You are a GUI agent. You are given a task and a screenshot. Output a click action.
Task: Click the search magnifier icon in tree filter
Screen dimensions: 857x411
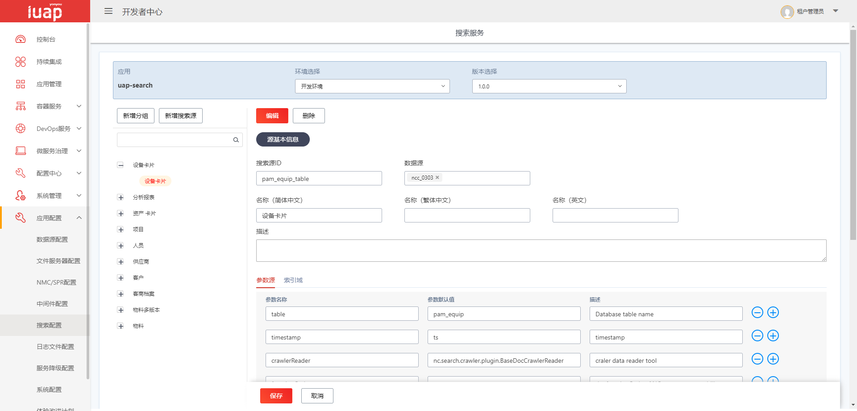point(236,140)
